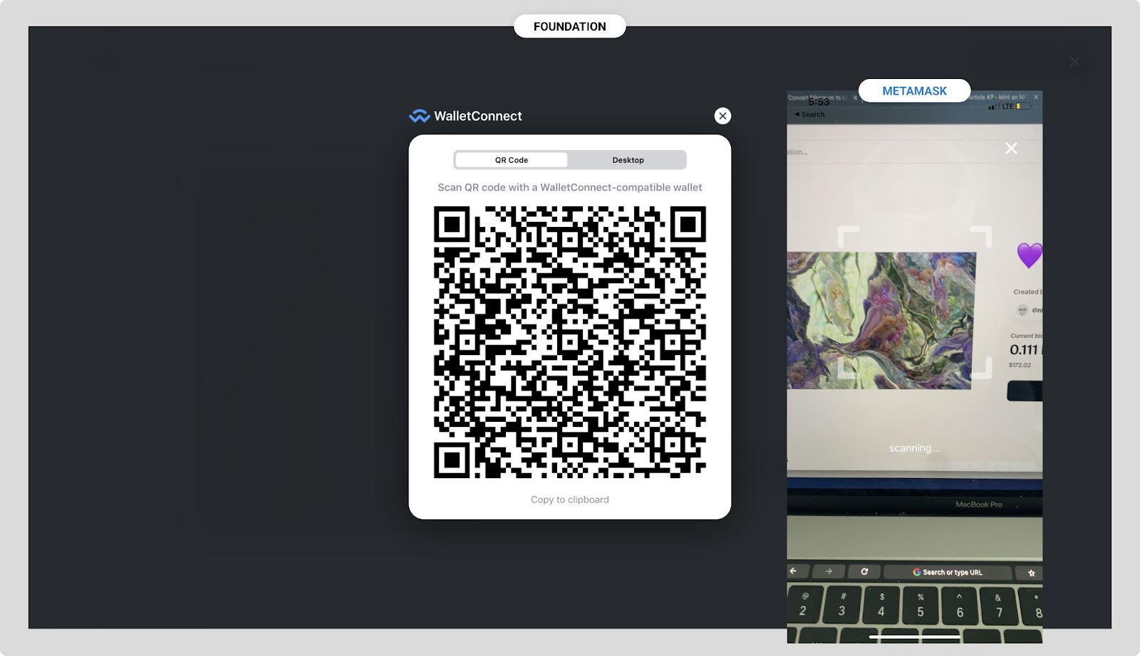
Task: Click Scan QR code instruction text
Action: [570, 187]
